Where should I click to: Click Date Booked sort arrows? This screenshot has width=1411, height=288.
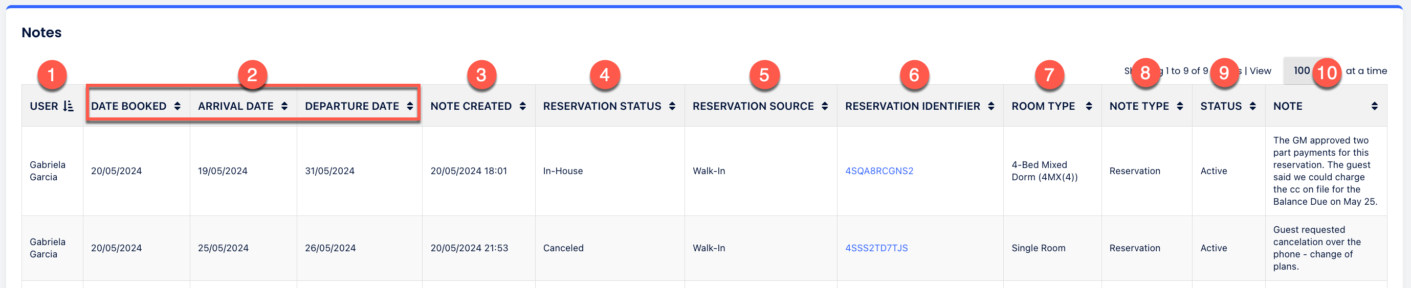coord(177,106)
